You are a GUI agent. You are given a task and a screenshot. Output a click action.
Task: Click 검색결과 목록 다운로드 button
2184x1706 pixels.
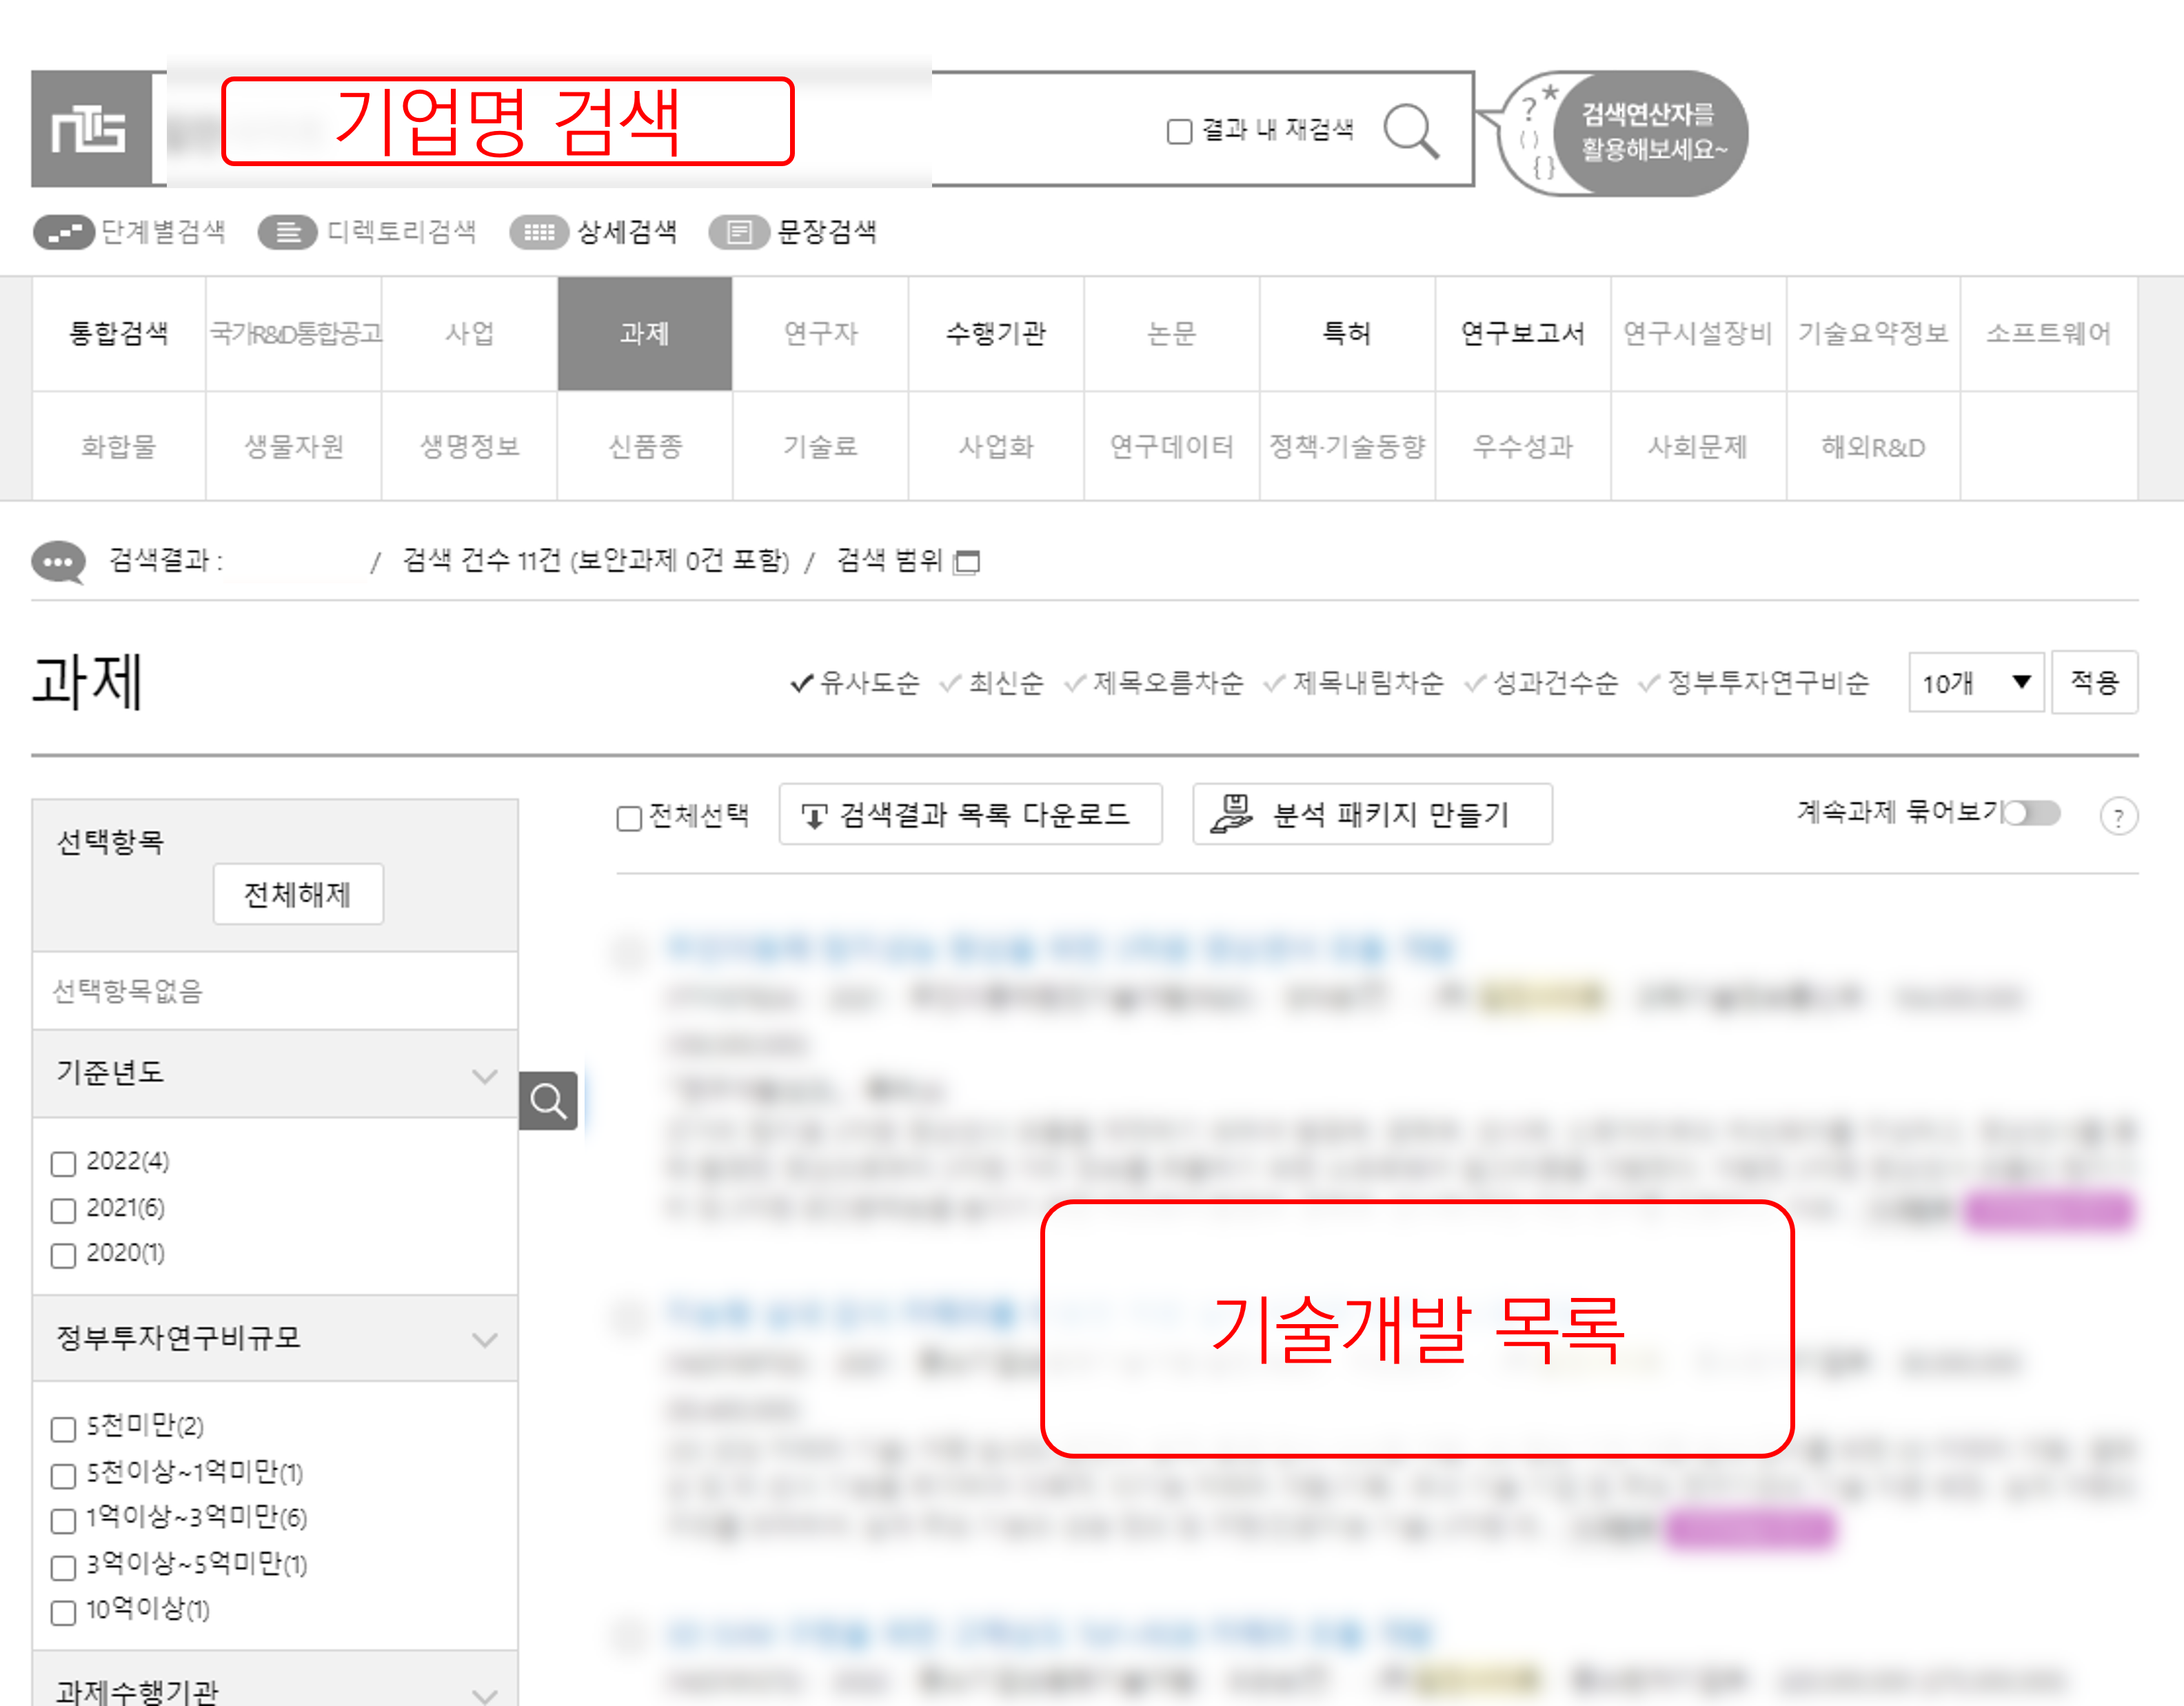(x=969, y=814)
